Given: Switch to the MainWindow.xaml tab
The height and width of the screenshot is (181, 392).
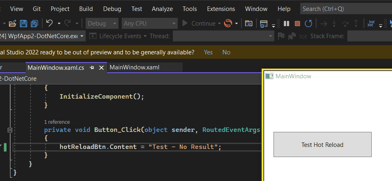Looking at the screenshot, I should (x=134, y=67).
